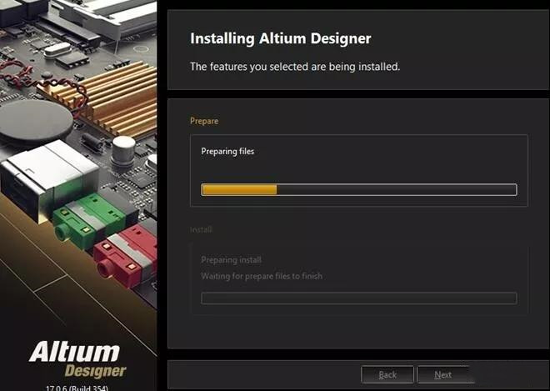Click the unfilled part of Preparing files progress bar
Viewport: 550px width, 391px height.
[x=397, y=190]
